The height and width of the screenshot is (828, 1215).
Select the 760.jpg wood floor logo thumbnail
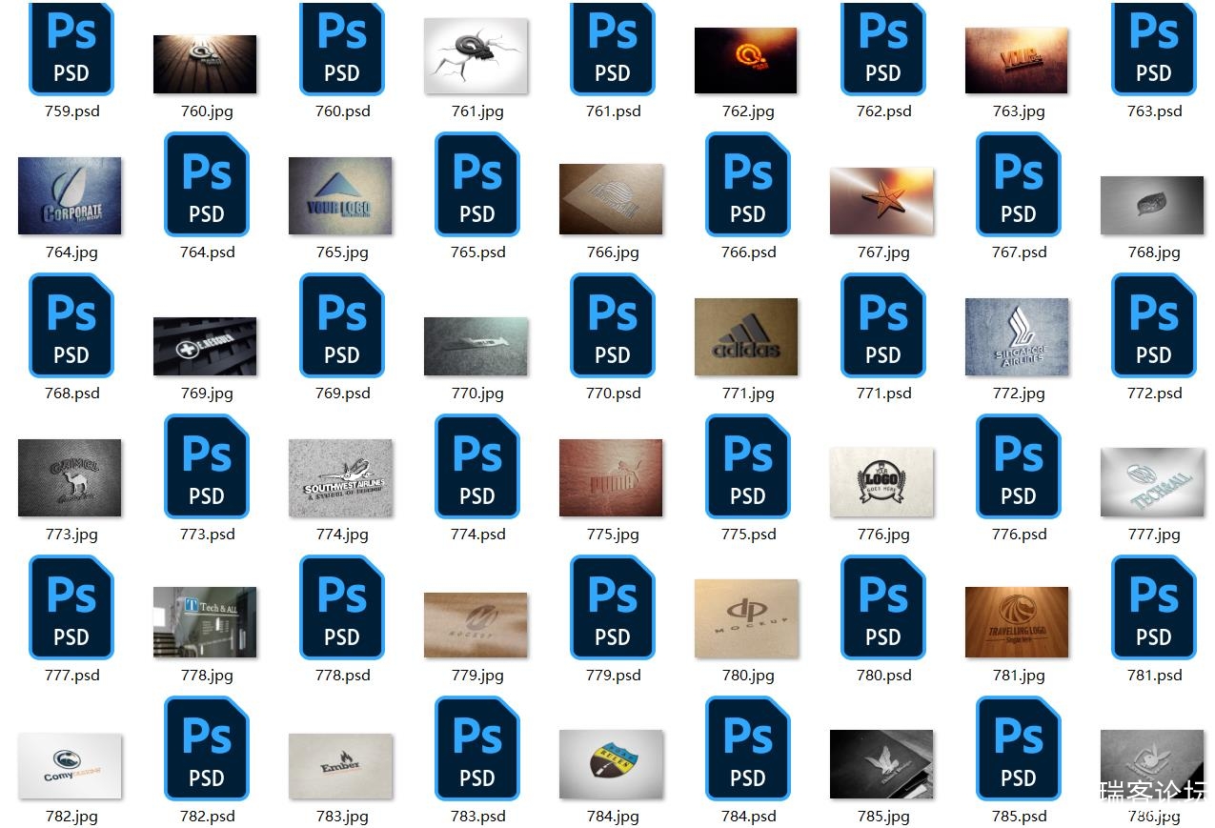(205, 64)
